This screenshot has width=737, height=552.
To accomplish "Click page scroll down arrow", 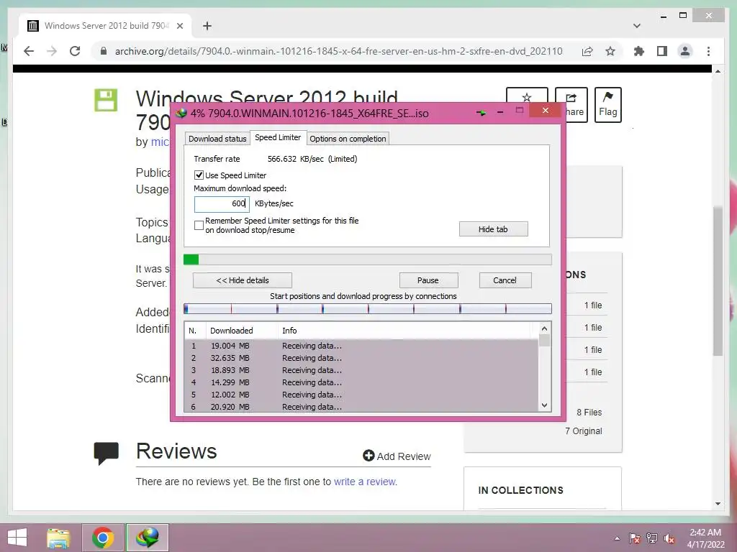I will 718,504.
